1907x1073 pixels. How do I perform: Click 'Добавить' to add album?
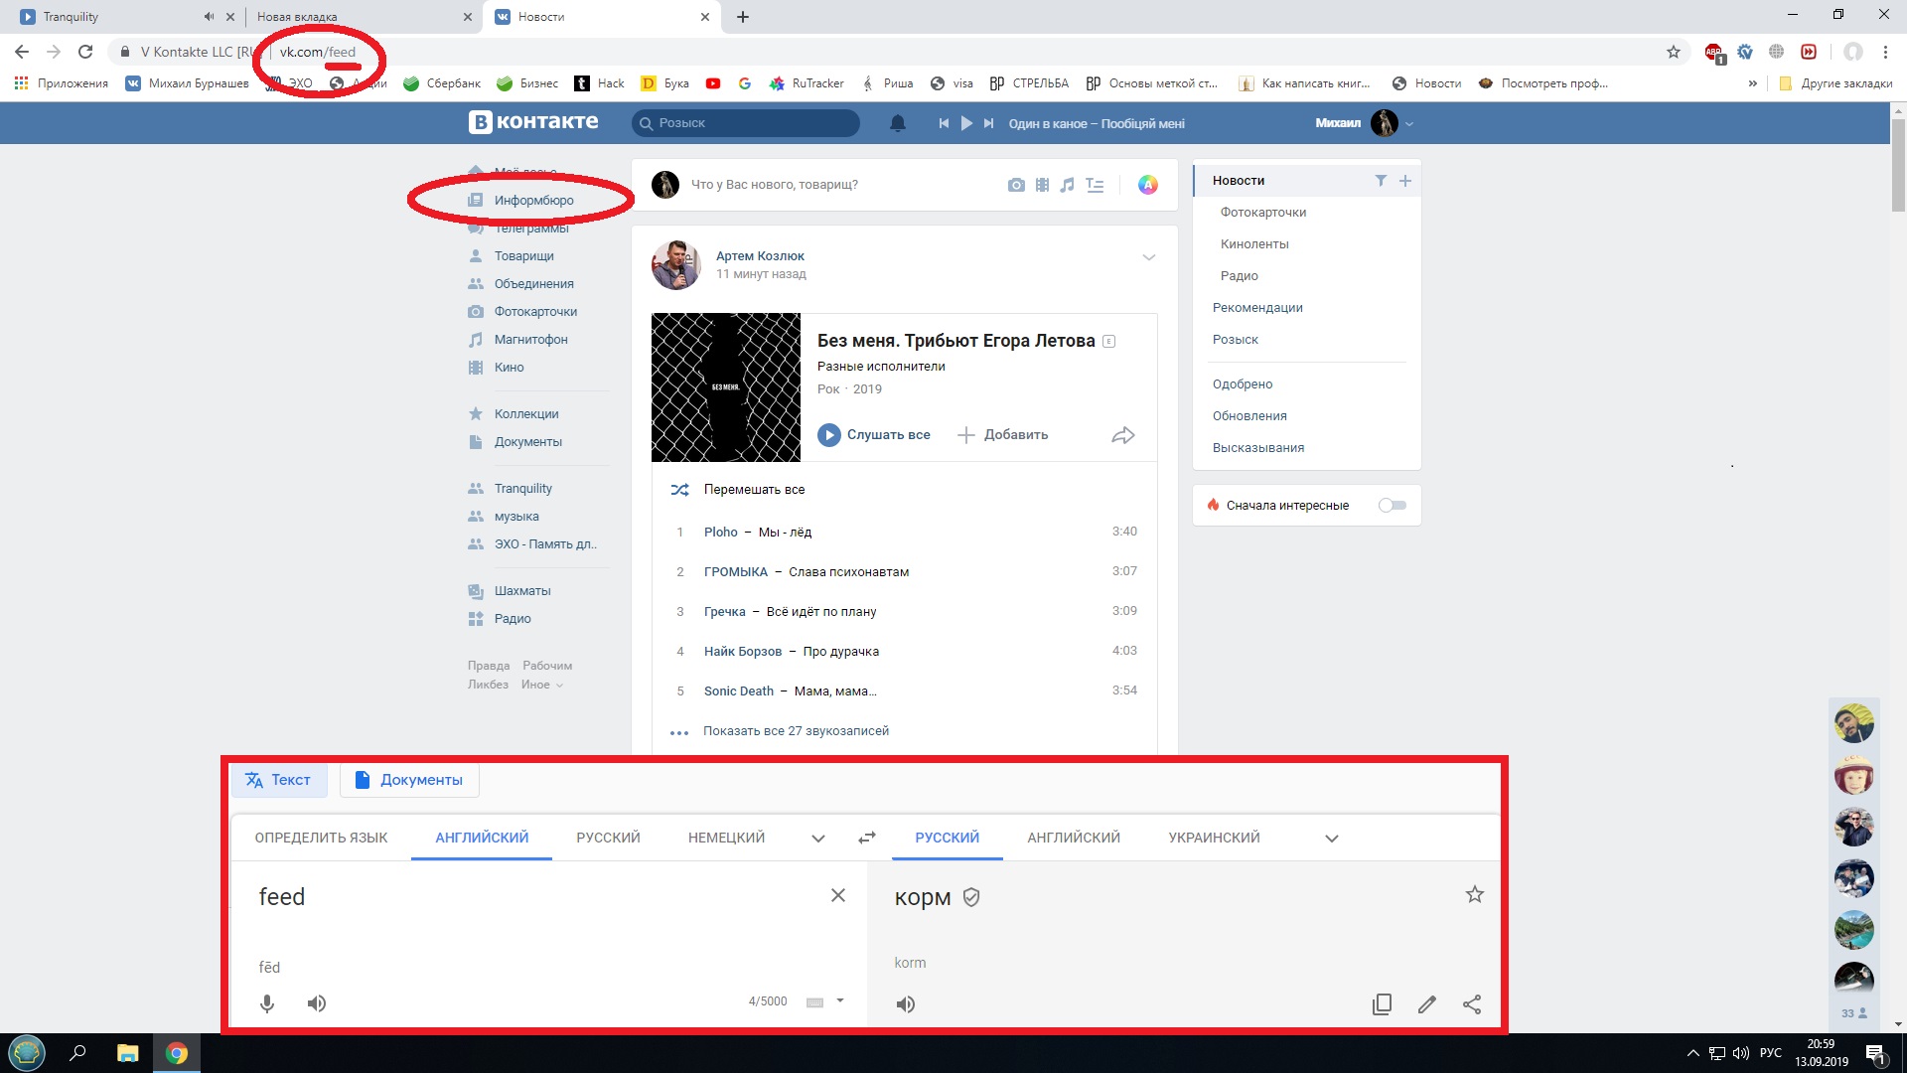[1003, 435]
